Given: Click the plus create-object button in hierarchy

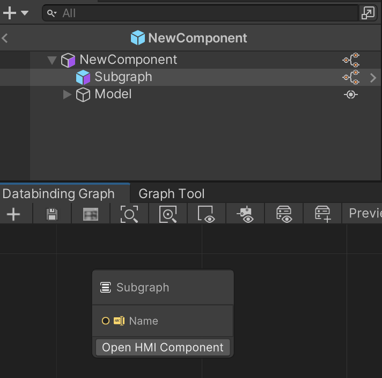Looking at the screenshot, I should (10, 13).
